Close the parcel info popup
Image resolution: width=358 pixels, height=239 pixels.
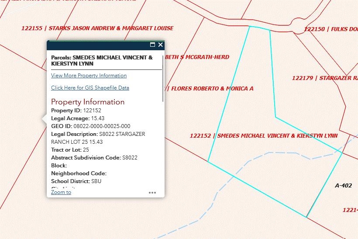tap(160, 45)
